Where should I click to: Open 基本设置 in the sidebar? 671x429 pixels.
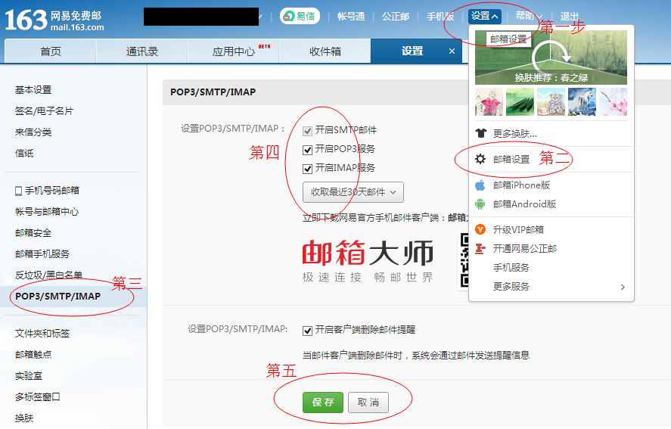(x=33, y=90)
